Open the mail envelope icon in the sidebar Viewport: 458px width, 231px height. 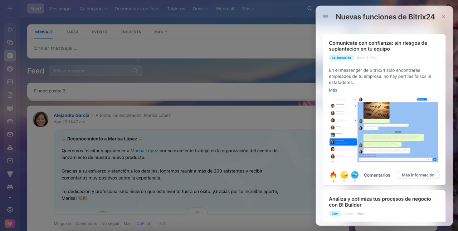coord(10,134)
